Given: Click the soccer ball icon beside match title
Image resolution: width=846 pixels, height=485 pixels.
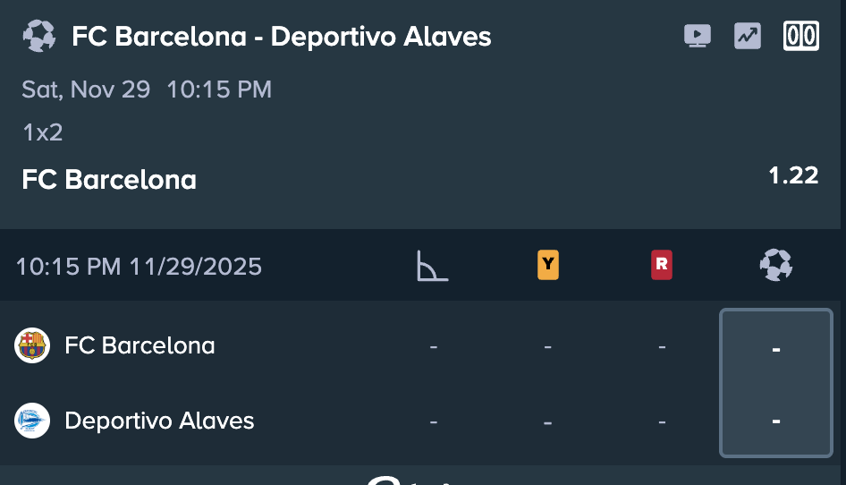Looking at the screenshot, I should coord(38,36).
